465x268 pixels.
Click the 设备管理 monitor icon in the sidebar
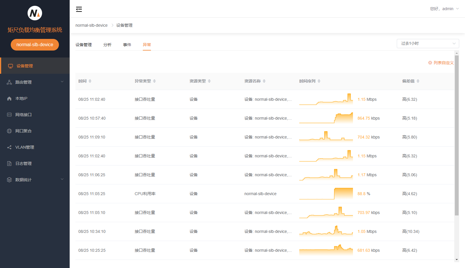[10, 66]
